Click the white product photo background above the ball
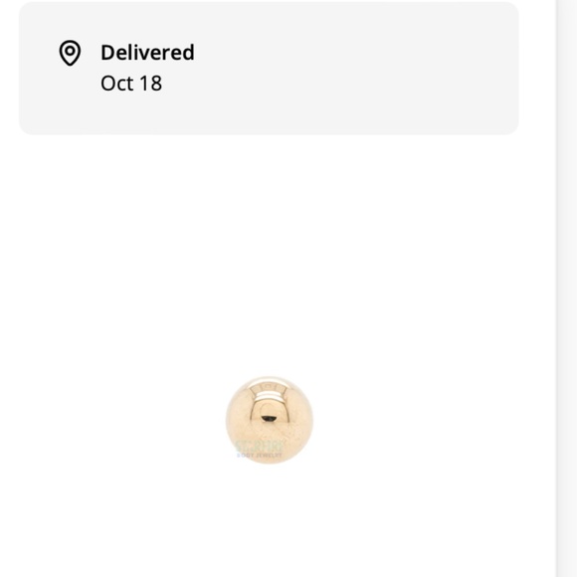The width and height of the screenshot is (577, 577). click(x=269, y=258)
